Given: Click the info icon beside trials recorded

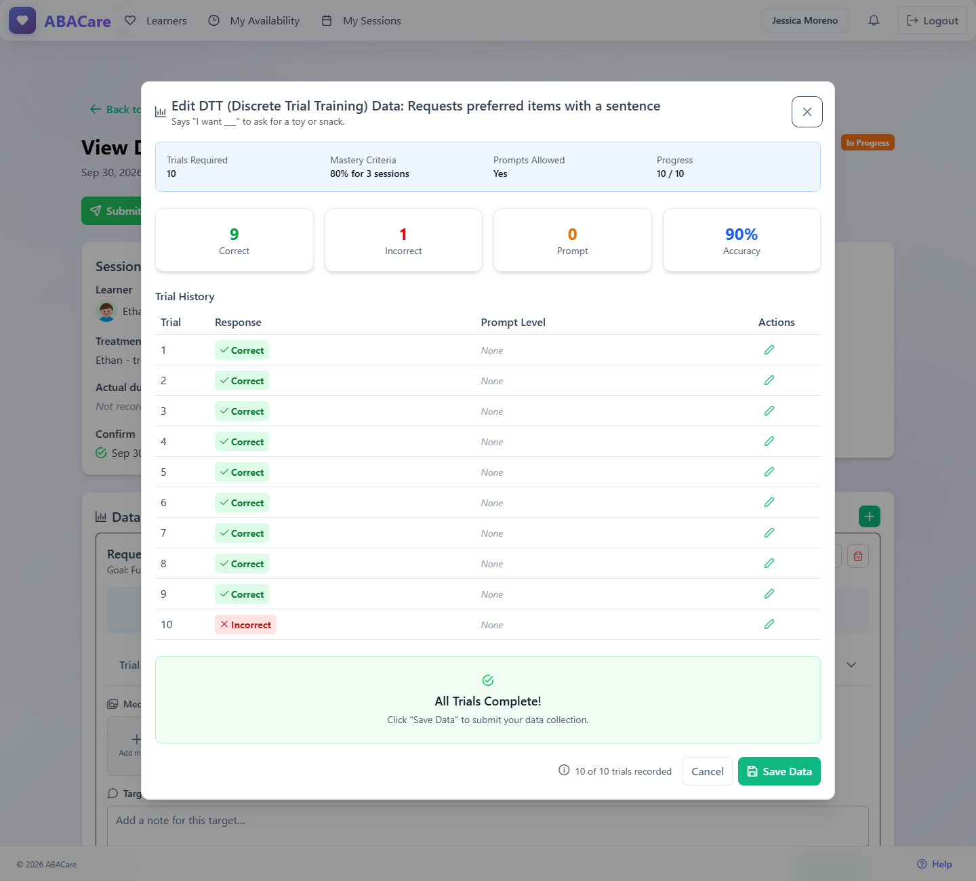Looking at the screenshot, I should coord(564,770).
